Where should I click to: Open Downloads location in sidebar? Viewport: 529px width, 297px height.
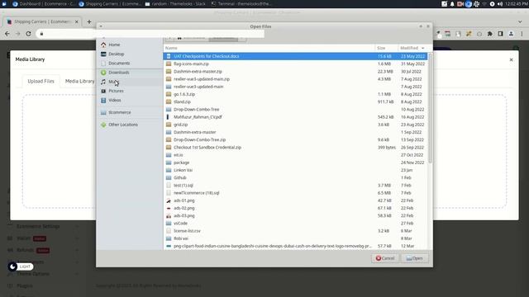[119, 73]
